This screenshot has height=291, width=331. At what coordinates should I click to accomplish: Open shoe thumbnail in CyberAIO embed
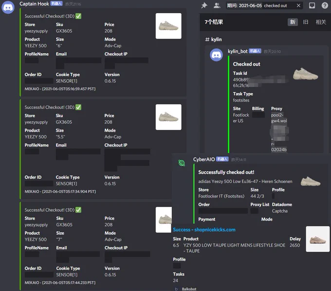(311, 182)
